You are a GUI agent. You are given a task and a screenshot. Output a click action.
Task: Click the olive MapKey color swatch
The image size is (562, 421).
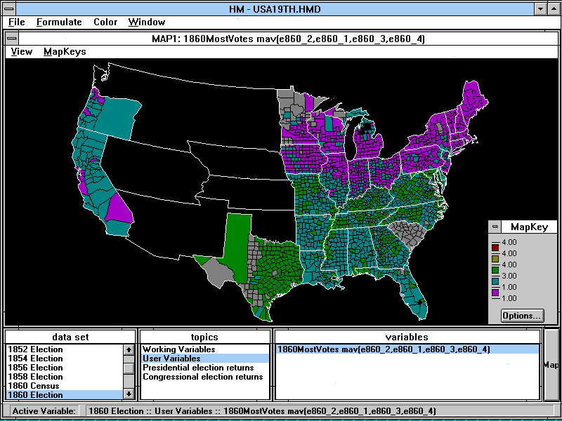pos(495,259)
